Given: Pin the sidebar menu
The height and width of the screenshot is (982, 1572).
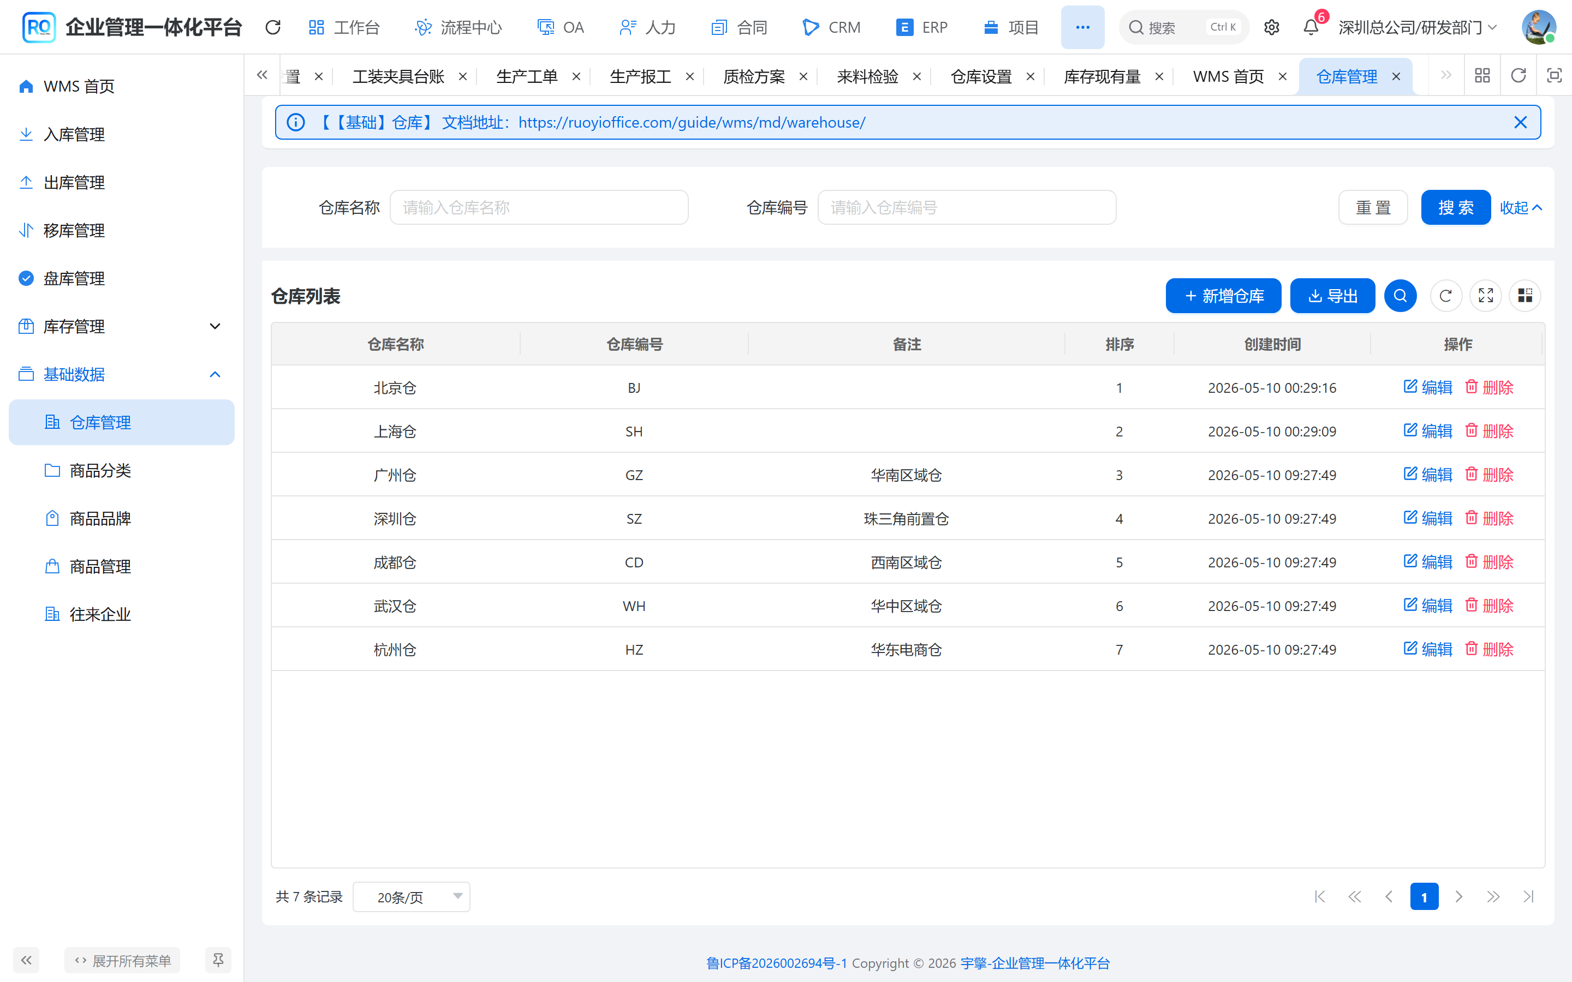Looking at the screenshot, I should tap(218, 960).
